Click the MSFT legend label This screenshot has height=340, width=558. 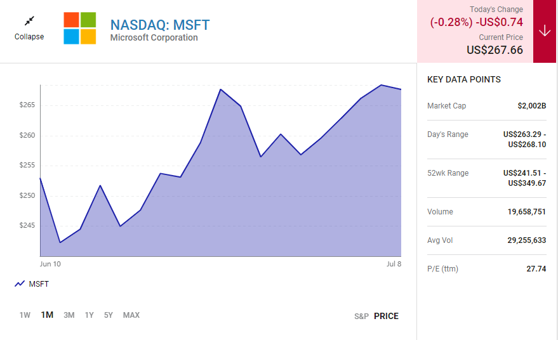tap(39, 284)
